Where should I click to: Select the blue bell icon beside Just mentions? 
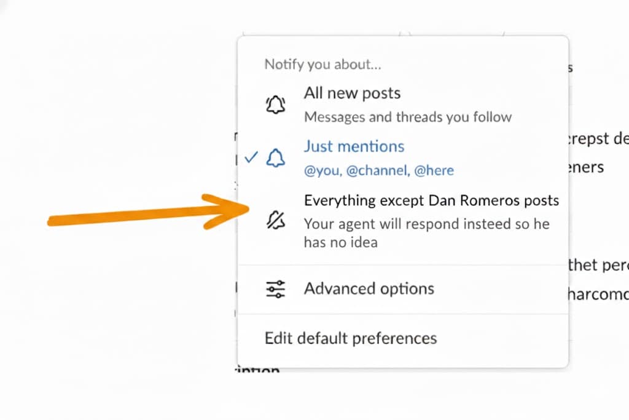click(x=275, y=158)
